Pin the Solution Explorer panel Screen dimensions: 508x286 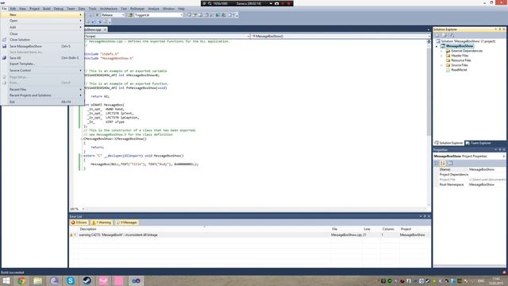point(499,29)
